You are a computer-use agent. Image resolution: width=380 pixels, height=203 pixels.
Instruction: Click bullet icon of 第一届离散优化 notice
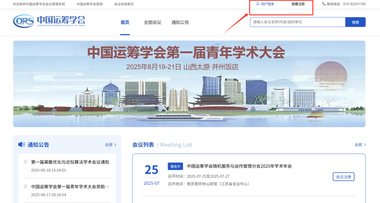point(25,162)
